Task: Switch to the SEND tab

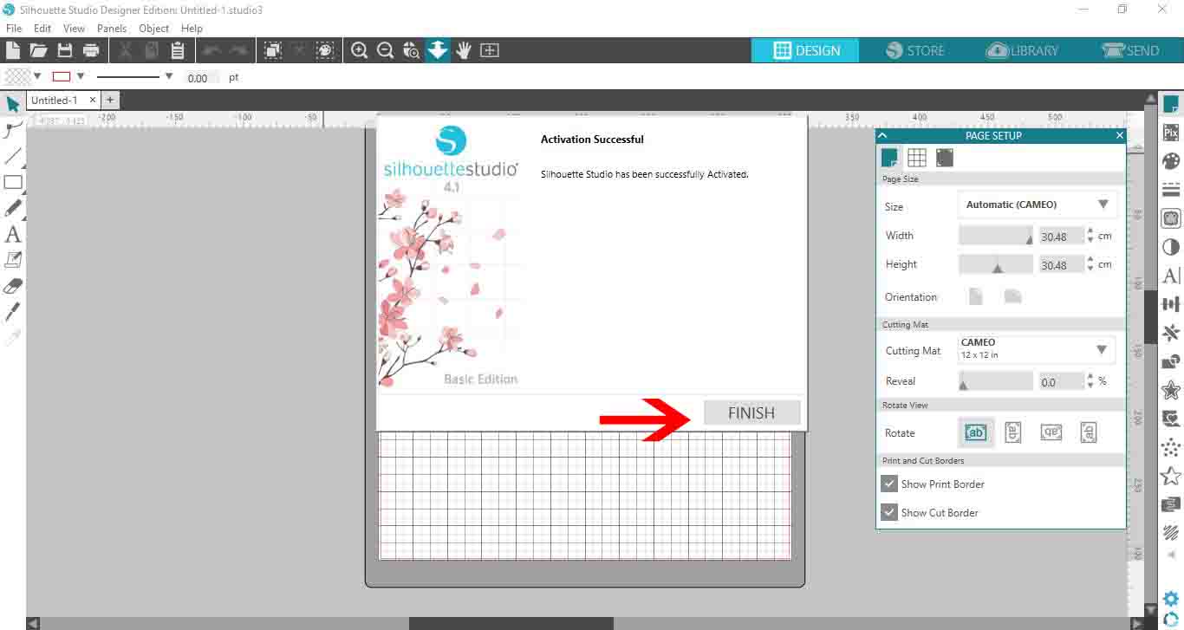Action: [1129, 50]
